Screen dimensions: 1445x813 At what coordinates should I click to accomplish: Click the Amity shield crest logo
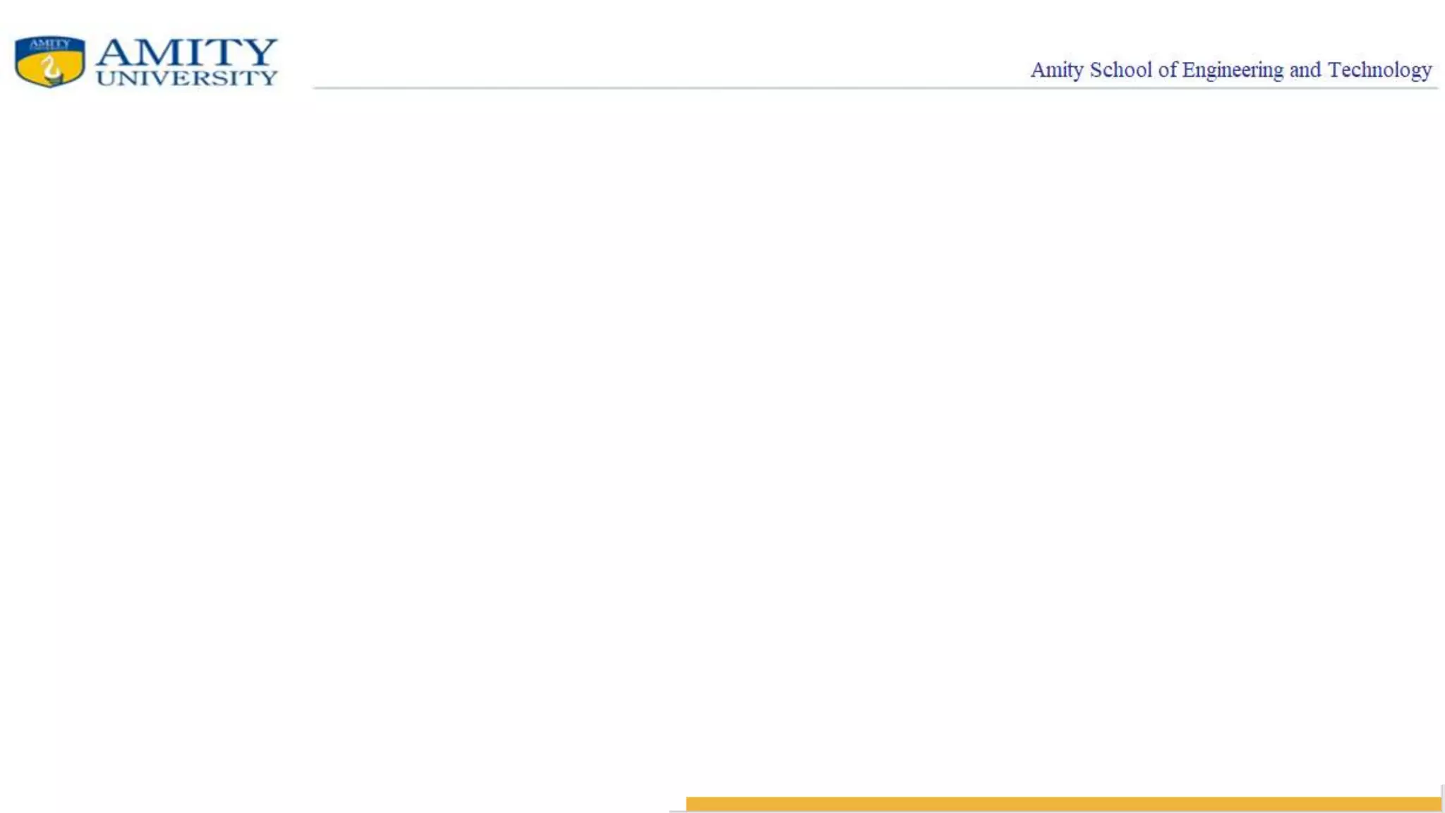point(49,61)
